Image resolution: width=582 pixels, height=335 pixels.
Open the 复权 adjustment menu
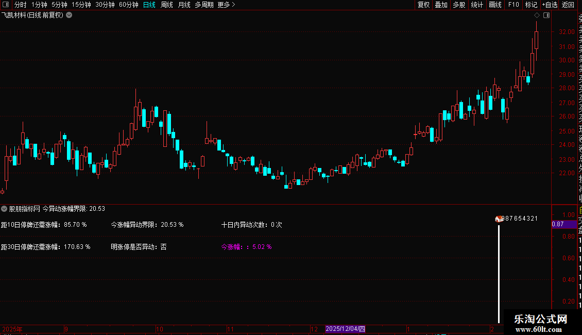(x=423, y=5)
